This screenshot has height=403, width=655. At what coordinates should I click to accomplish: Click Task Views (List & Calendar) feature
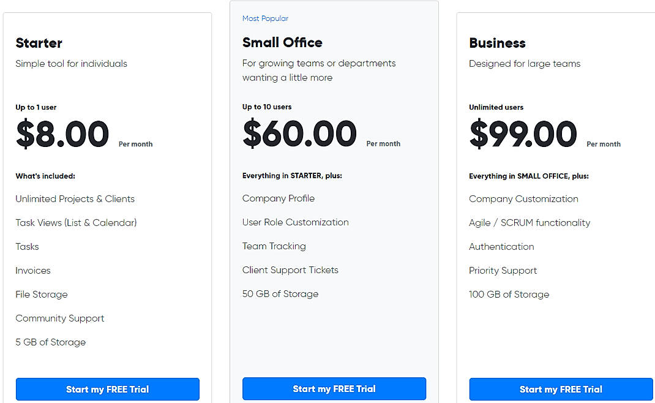pos(76,222)
